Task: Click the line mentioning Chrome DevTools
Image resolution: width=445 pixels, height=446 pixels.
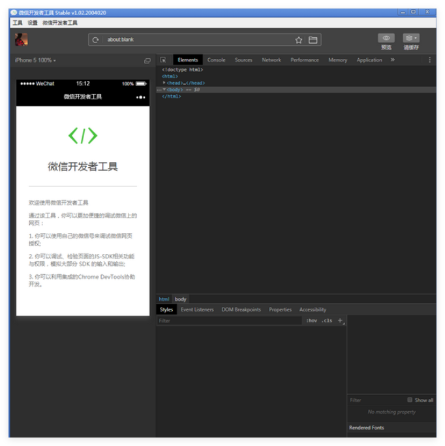Action: [x=82, y=280]
